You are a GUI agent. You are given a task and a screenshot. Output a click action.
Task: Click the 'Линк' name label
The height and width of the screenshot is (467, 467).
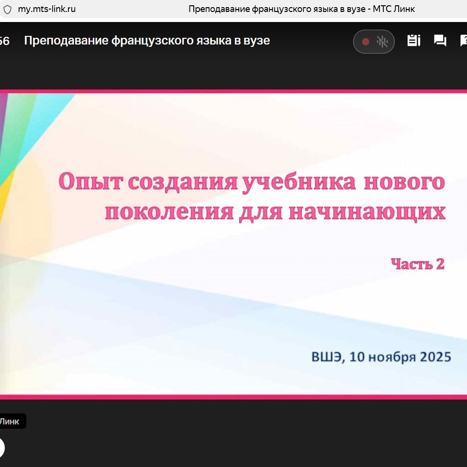click(11, 422)
